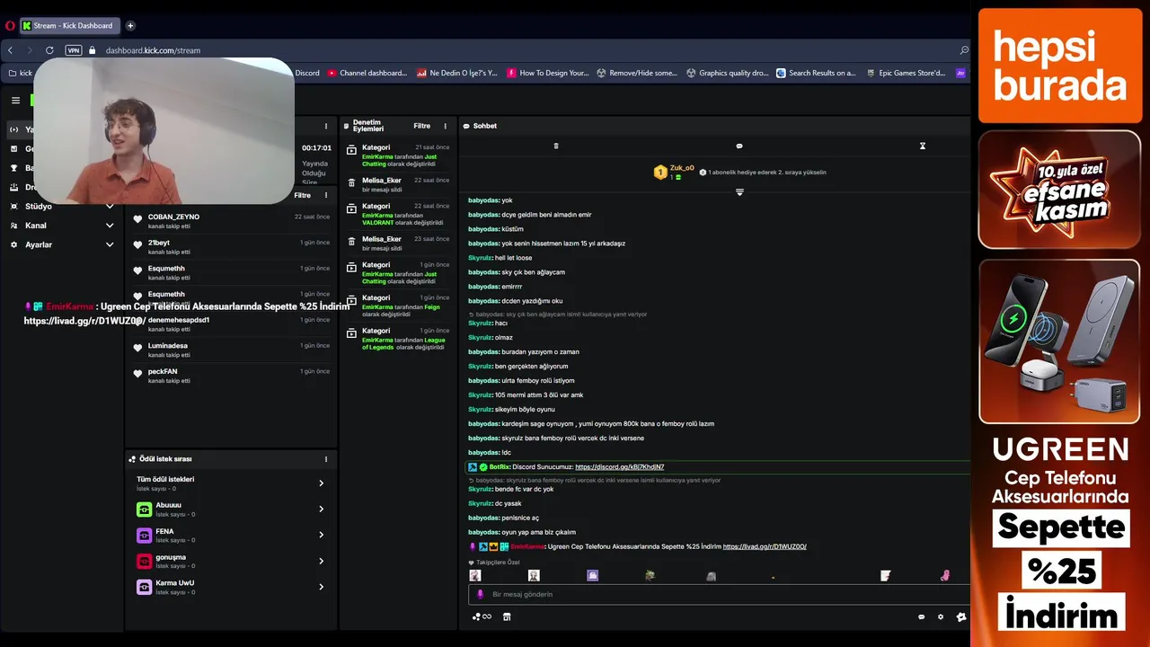Open the Filtre menu in Denetim Eylemleri

click(421, 126)
